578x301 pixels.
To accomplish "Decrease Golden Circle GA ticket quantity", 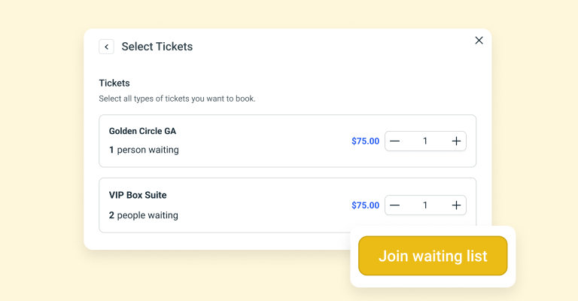I will 395,141.
